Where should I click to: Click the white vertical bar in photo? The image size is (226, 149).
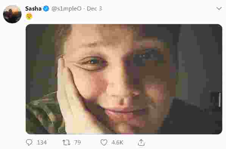click(220, 100)
